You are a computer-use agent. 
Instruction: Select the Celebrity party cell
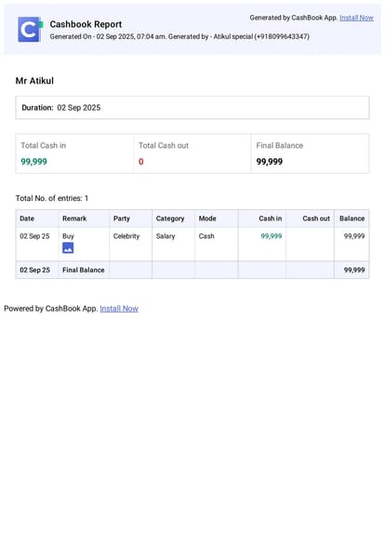point(126,236)
